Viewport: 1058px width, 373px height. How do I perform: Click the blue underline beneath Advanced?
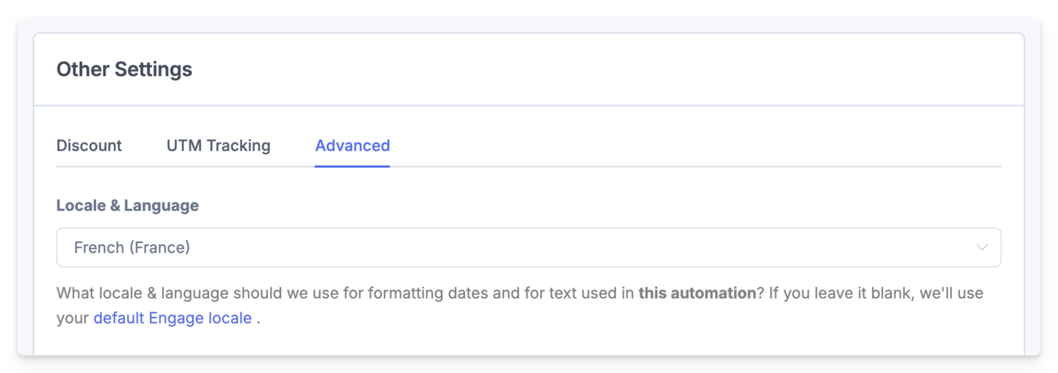(x=352, y=166)
